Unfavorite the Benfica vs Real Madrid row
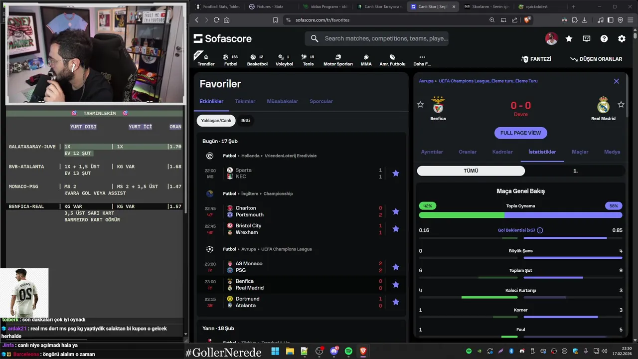The height and width of the screenshot is (359, 638). [396, 284]
